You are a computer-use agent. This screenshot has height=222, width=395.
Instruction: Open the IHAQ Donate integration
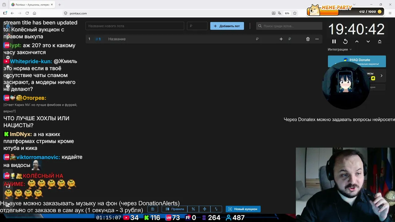(x=357, y=61)
